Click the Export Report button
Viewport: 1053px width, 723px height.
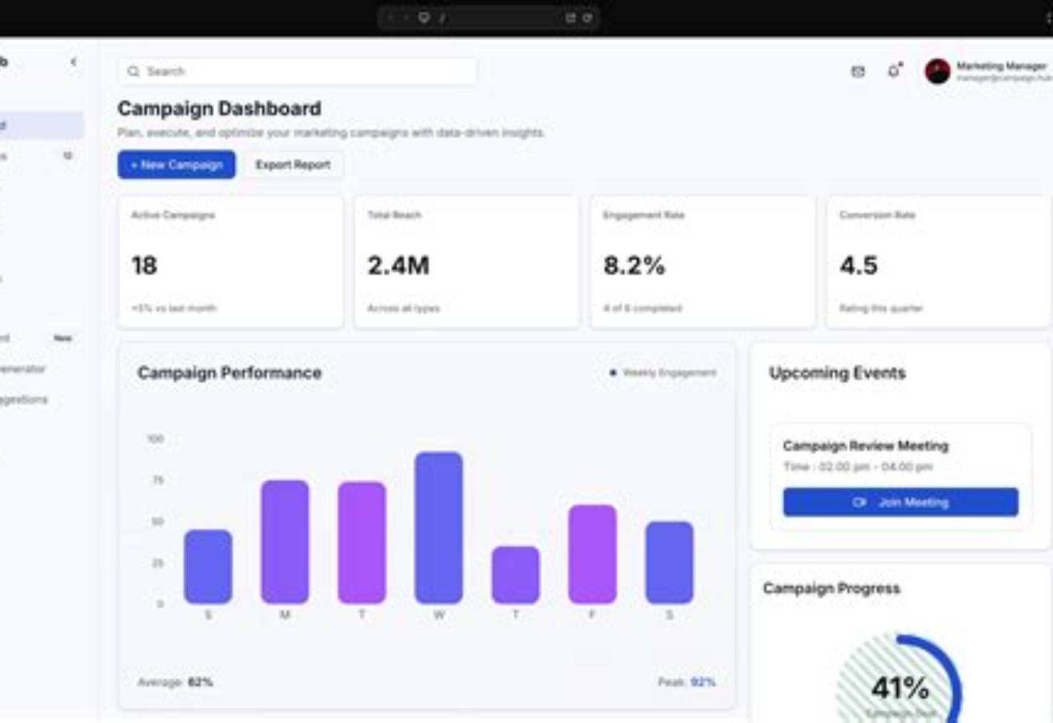click(293, 165)
